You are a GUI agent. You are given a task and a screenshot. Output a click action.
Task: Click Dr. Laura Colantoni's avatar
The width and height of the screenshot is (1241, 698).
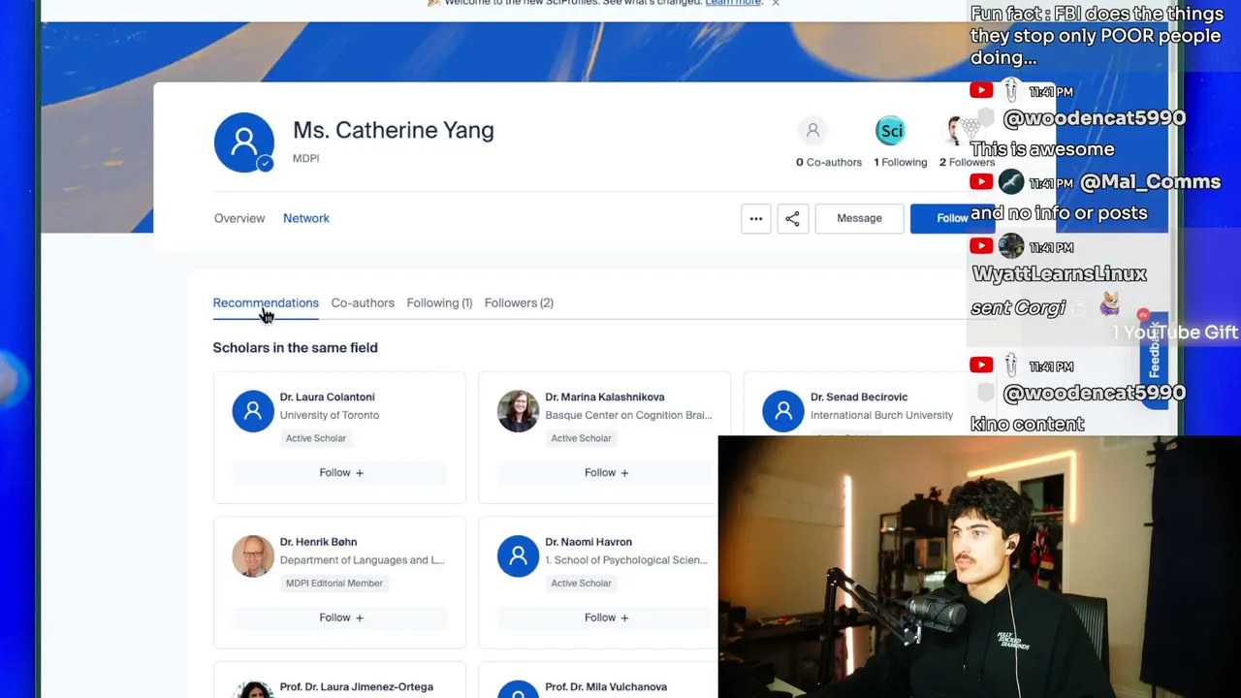253,411
